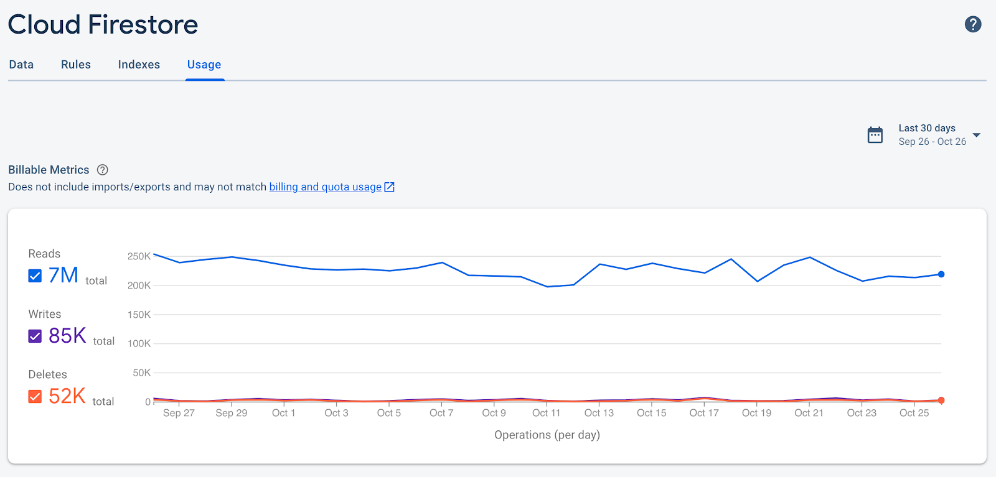The width and height of the screenshot is (996, 477).
Task: Switch to the Data tab
Action: (21, 65)
